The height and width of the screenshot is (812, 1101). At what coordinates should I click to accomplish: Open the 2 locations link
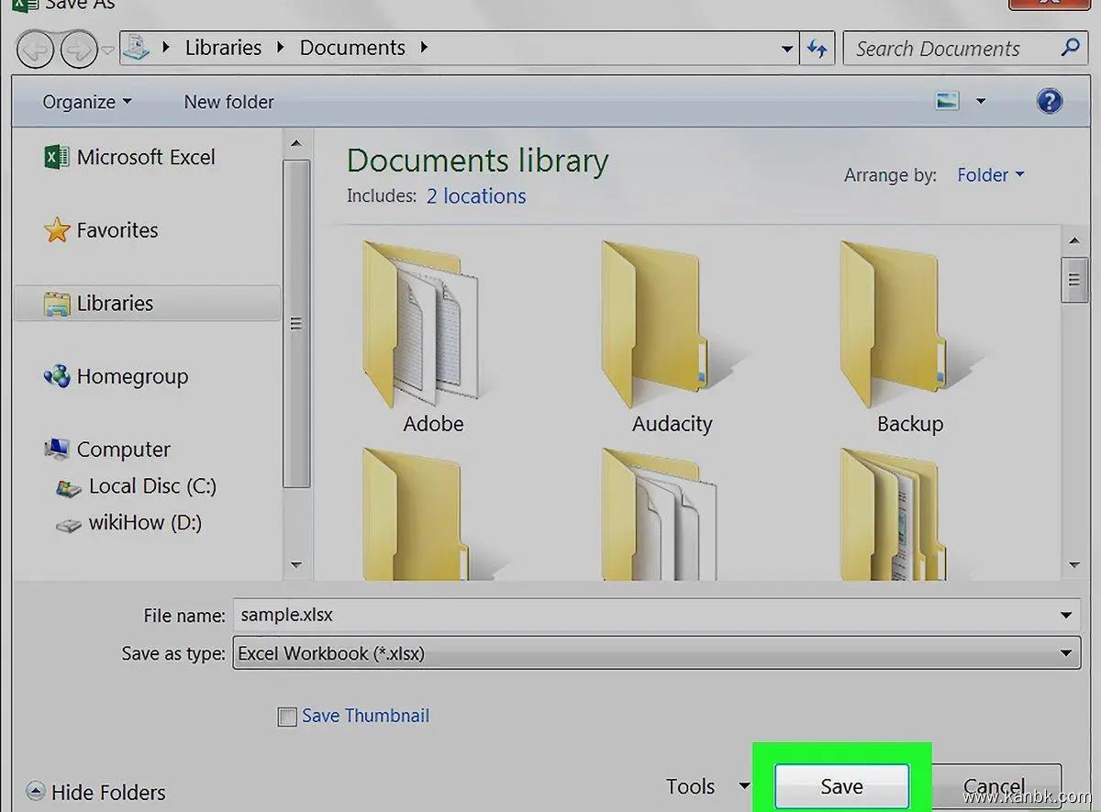point(475,196)
